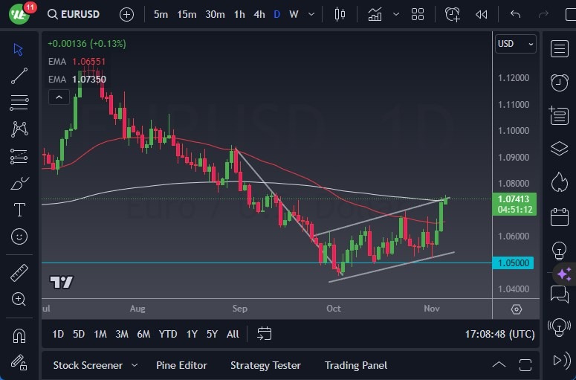Select the brush drawing tool
This screenshot has height=380, width=576.
tap(20, 183)
